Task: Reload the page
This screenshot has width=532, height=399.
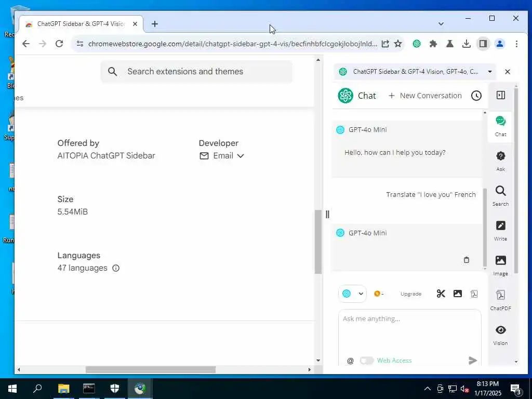Action: (x=59, y=44)
